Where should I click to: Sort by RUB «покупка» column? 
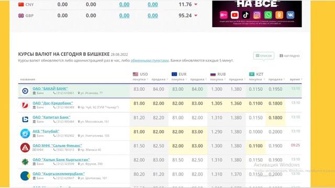pos(218,79)
